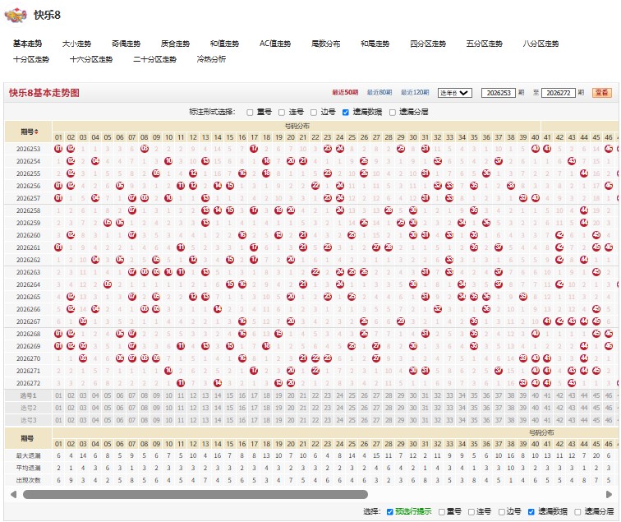Tick 连号 checkbox in 标注形式选择 row
The height and width of the screenshot is (522, 621).
coord(282,113)
